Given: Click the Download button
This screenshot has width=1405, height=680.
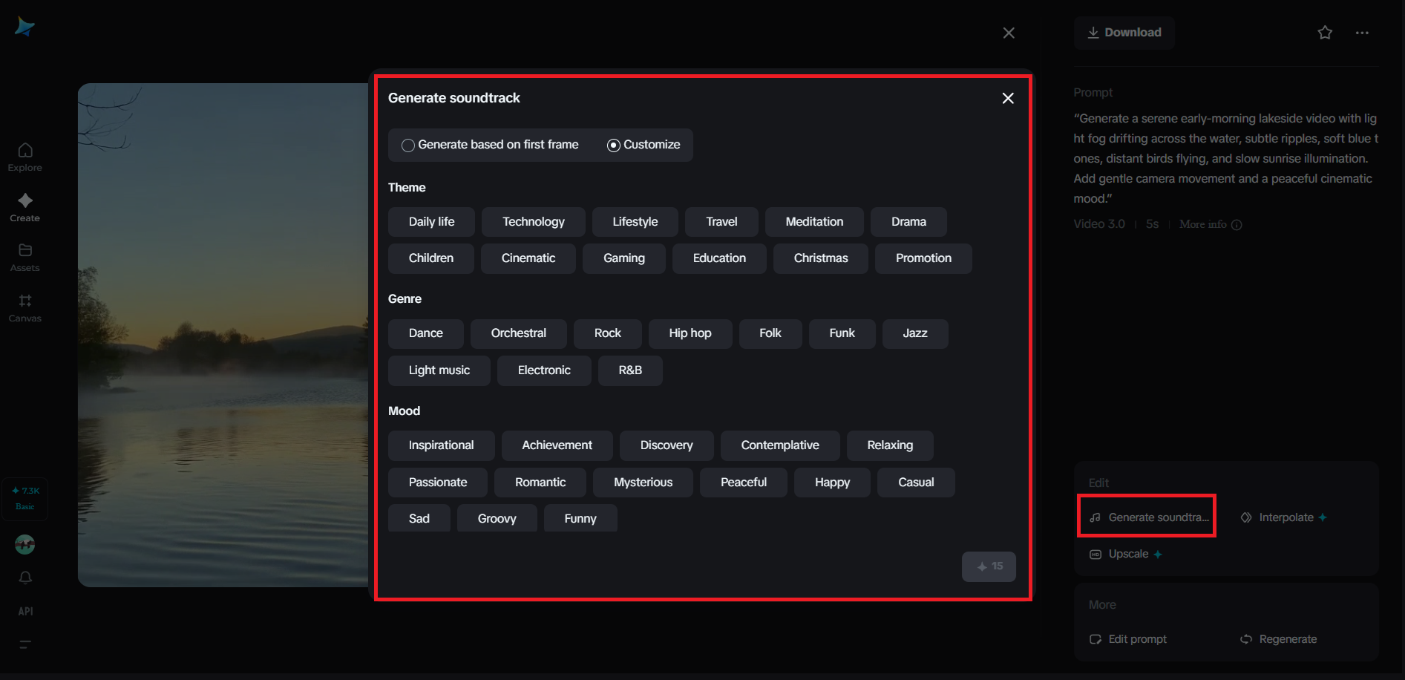Looking at the screenshot, I should point(1124,33).
